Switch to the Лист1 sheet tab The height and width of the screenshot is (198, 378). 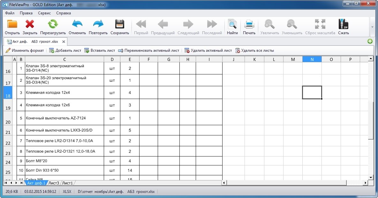pos(67,183)
